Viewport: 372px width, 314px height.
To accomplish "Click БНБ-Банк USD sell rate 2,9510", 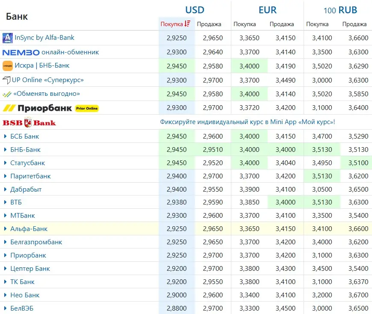I will [213, 150].
